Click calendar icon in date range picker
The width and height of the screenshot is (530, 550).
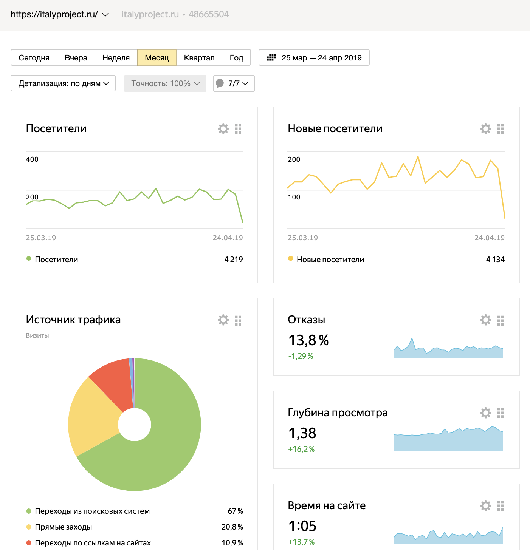271,57
